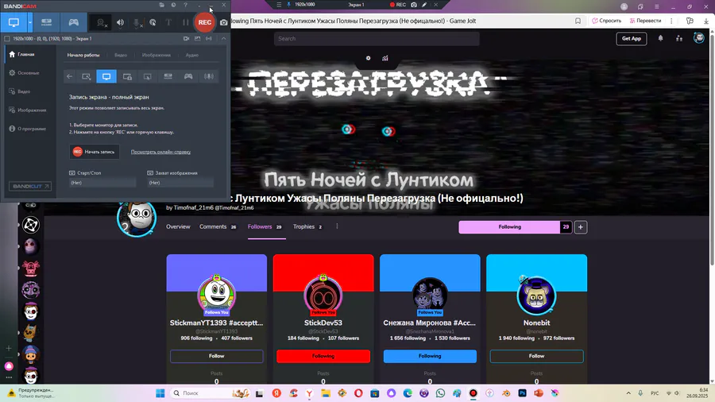This screenshot has height=402, width=715.
Task: Toggle the text overlay T icon
Action: click(168, 22)
